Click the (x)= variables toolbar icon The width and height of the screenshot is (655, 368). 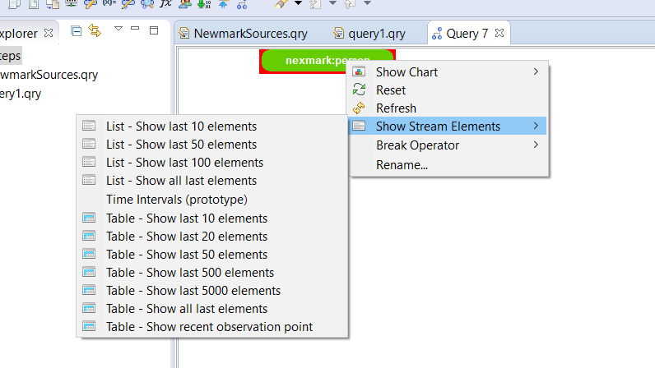[x=108, y=4]
